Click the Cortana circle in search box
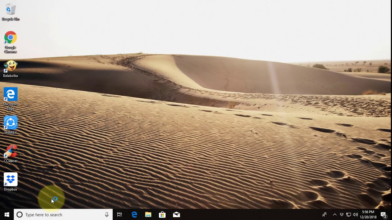Viewport: 392px width, 220px height. [x=19, y=215]
